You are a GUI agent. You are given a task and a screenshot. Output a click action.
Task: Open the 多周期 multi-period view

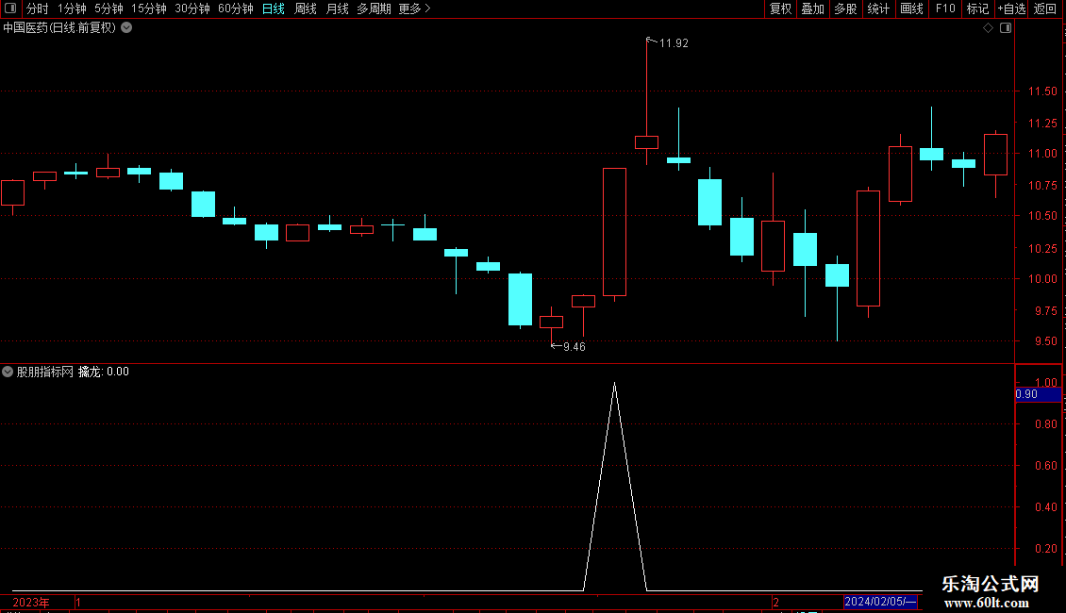[x=374, y=8]
